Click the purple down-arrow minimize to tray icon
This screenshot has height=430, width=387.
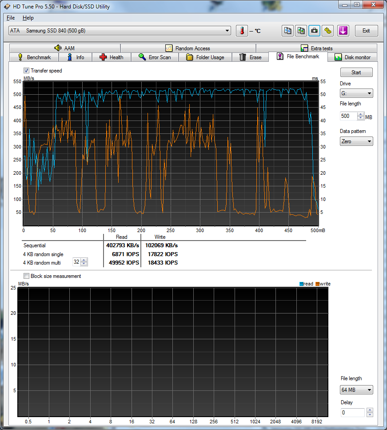(343, 31)
